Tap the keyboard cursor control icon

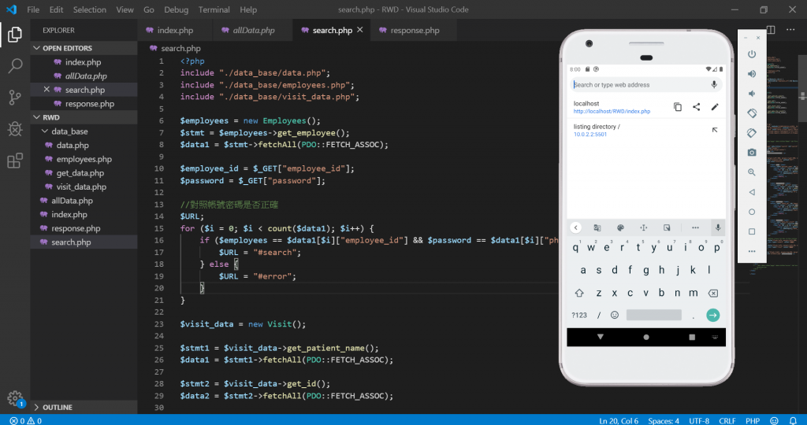(x=643, y=227)
